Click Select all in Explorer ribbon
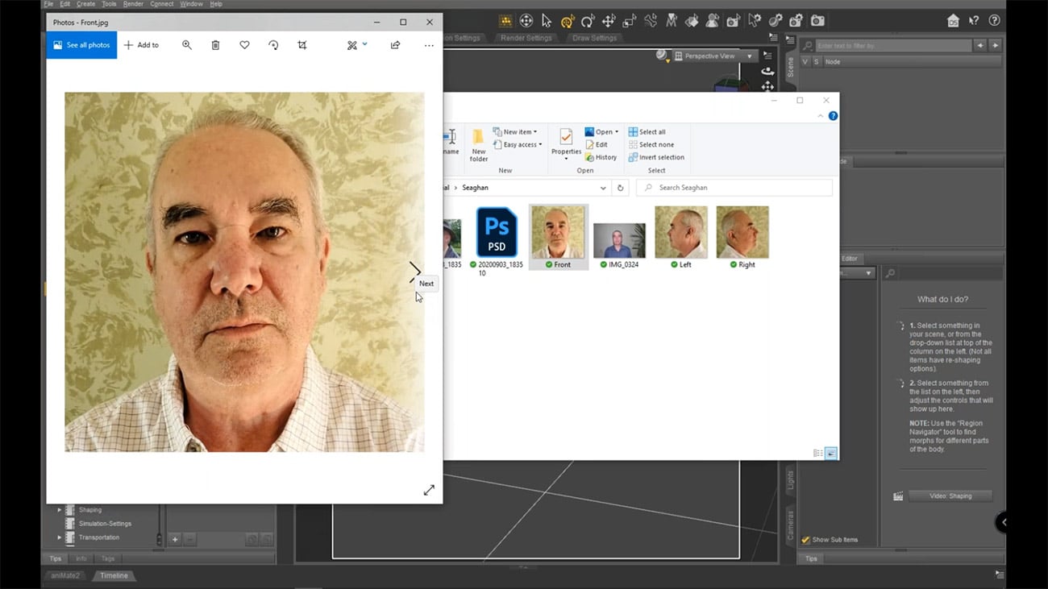Screen dimensions: 1048x589 [x=647, y=132]
